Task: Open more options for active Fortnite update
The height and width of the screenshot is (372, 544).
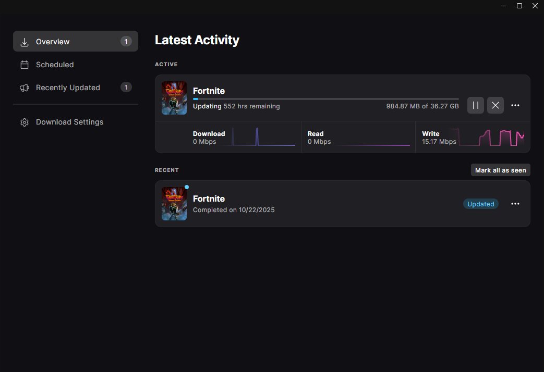Action: 515,105
